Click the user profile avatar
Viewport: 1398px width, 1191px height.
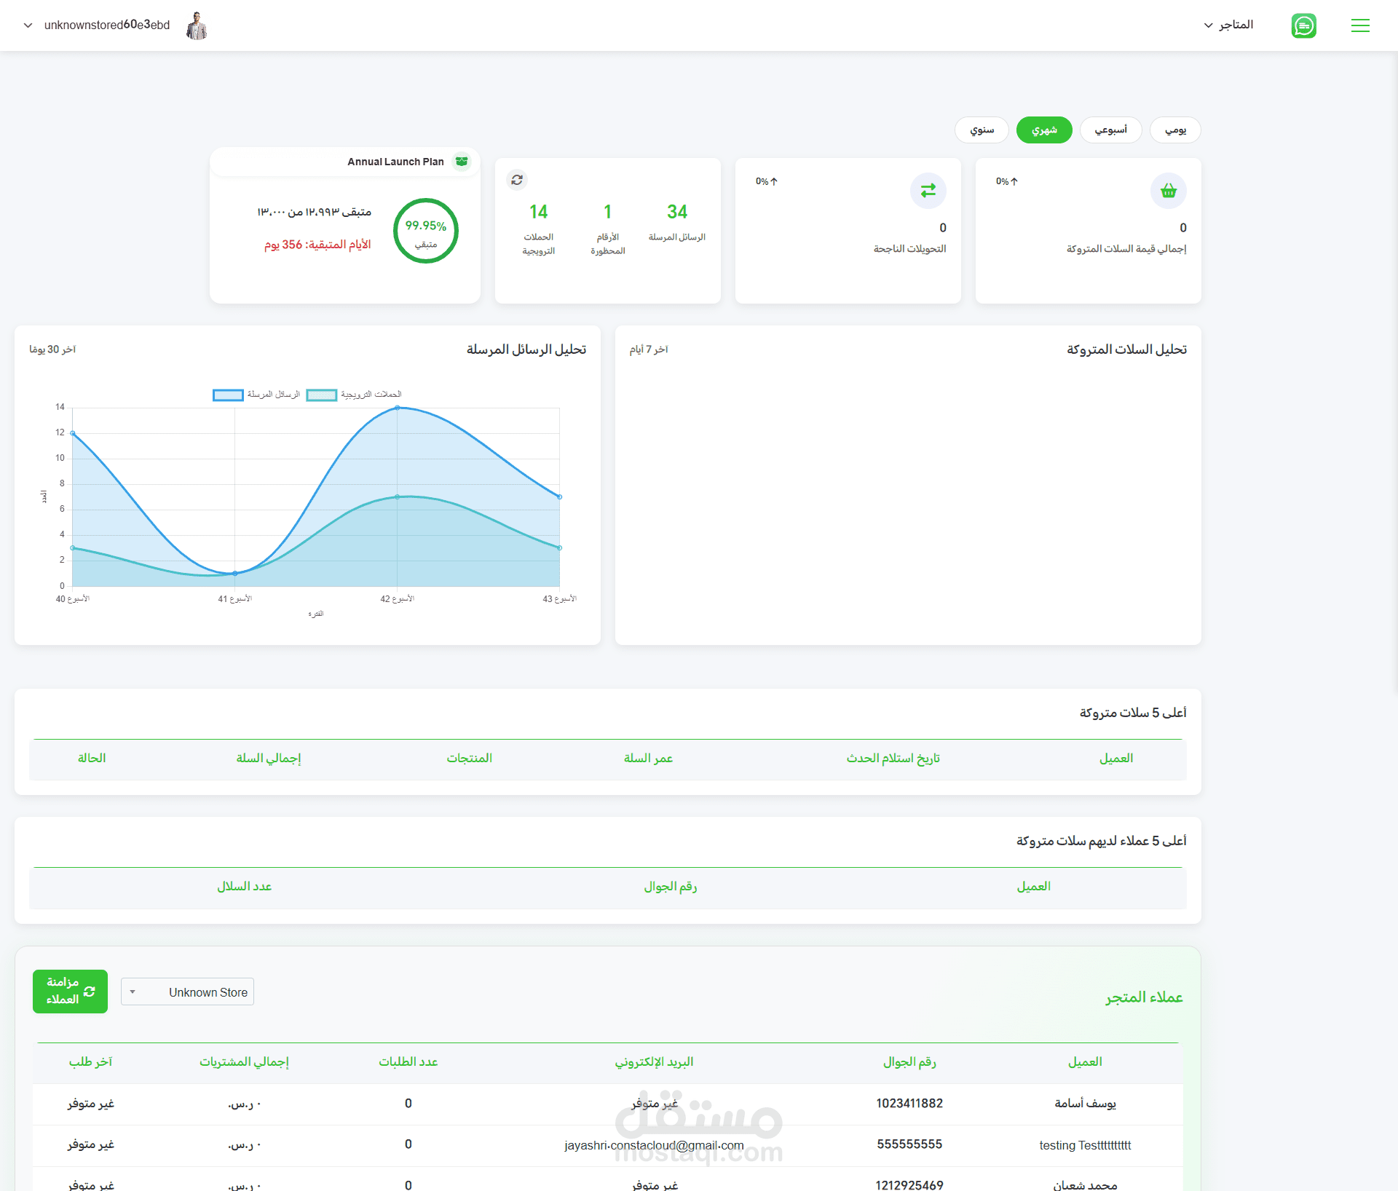[x=197, y=25]
